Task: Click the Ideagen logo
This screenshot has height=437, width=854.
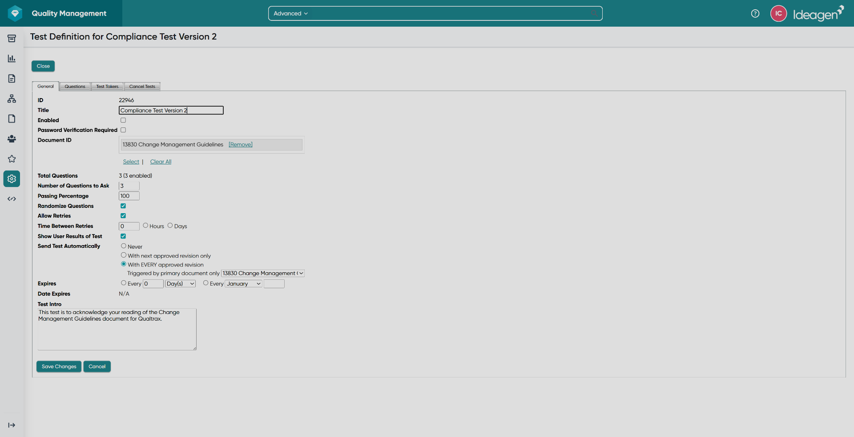Action: click(818, 14)
